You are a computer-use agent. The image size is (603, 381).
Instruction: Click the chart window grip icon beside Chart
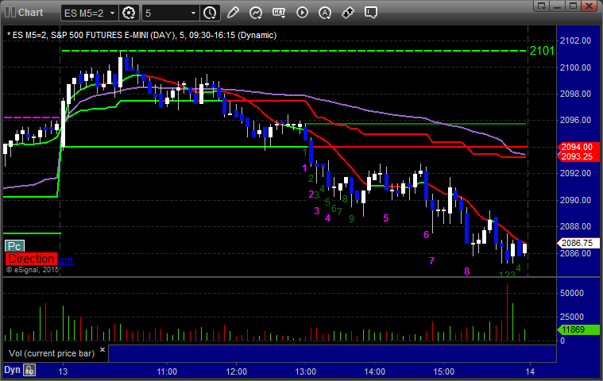point(10,12)
